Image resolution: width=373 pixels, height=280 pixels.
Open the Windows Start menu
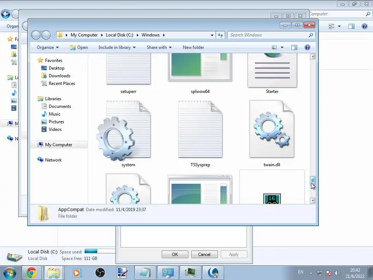(10, 273)
